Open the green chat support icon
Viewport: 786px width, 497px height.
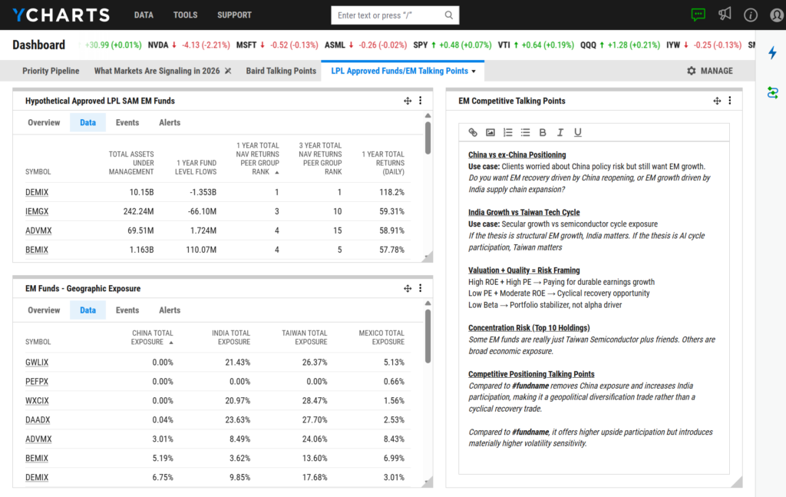coord(698,14)
